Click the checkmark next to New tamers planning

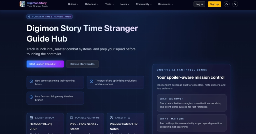pos(31,81)
